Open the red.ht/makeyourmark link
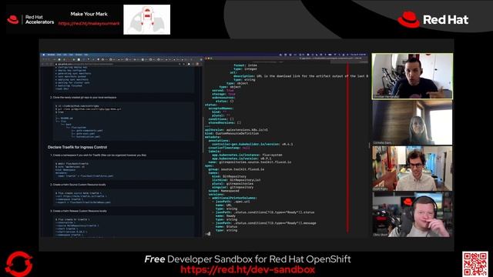The width and height of the screenshot is (493, 277). pyautogui.click(x=89, y=24)
